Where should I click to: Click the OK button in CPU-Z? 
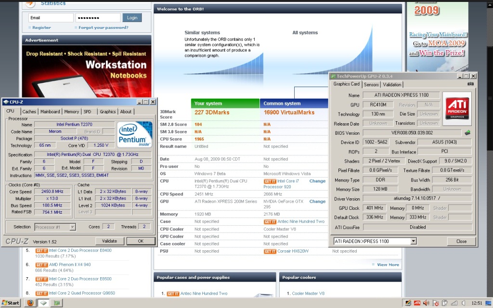141,241
